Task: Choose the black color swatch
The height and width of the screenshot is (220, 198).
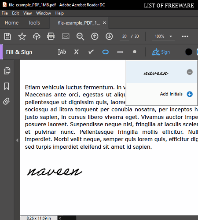Action: tap(189, 52)
